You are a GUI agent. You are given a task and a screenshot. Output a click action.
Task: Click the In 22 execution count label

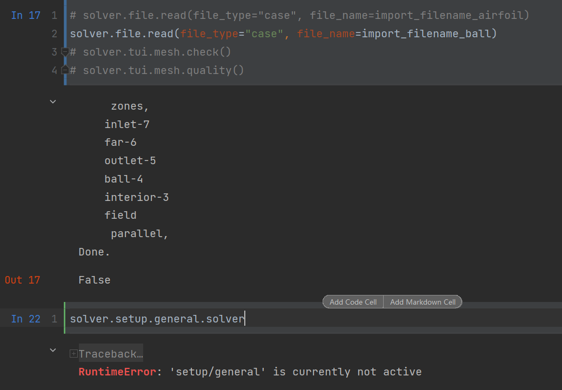tap(25, 318)
